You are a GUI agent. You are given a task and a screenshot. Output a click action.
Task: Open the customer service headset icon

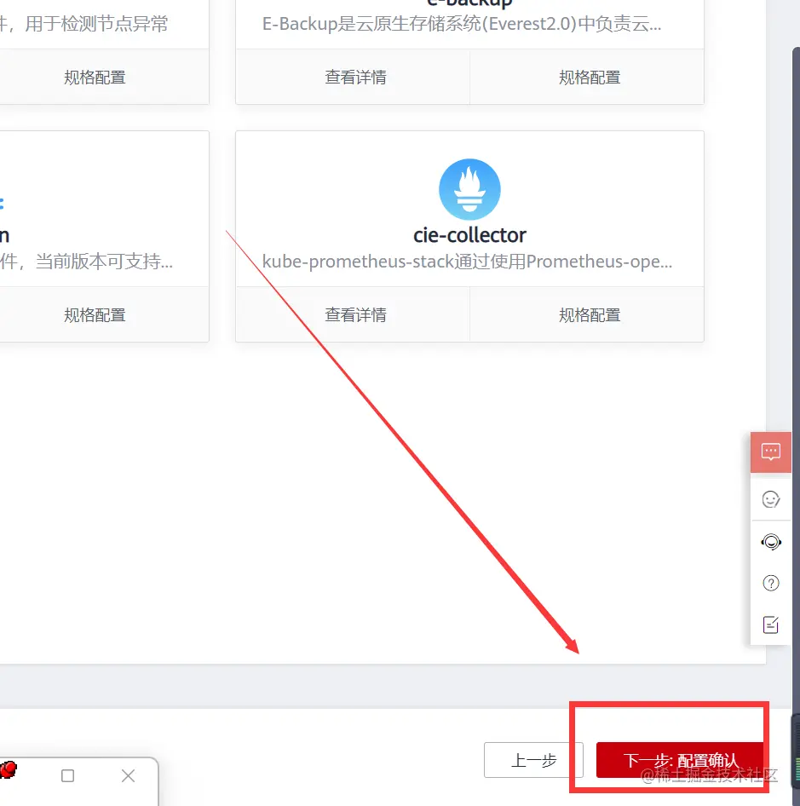(x=771, y=542)
